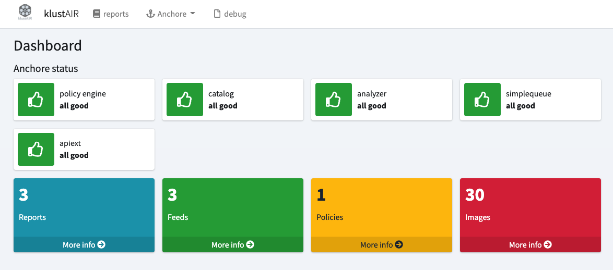Open More info for Feeds
Viewport: 613px width, 270px height.
tap(232, 244)
